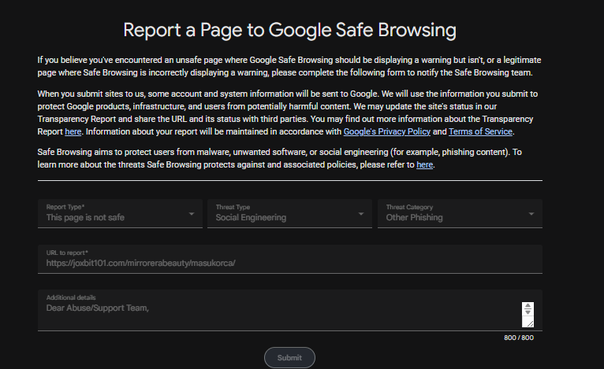Viewport: 604px width, 369px height.
Task: Click the textarea scroll down arrow
Action: coord(528,312)
